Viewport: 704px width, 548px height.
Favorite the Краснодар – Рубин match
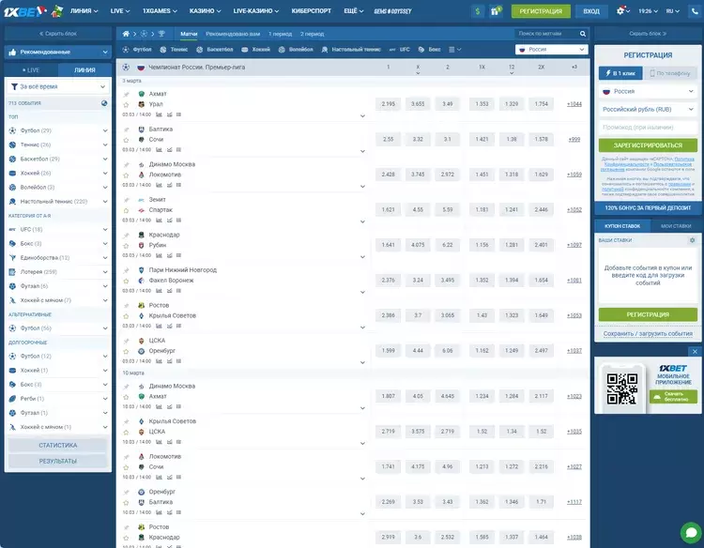[126, 246]
